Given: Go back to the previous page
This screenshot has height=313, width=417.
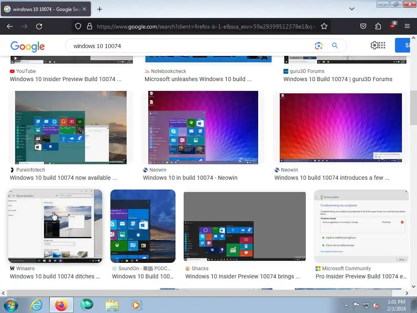Looking at the screenshot, I should pyautogui.click(x=10, y=26).
